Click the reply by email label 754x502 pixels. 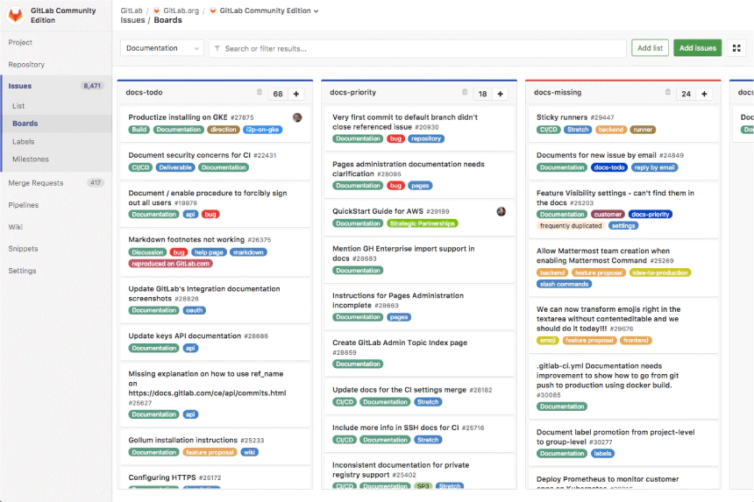click(x=654, y=167)
